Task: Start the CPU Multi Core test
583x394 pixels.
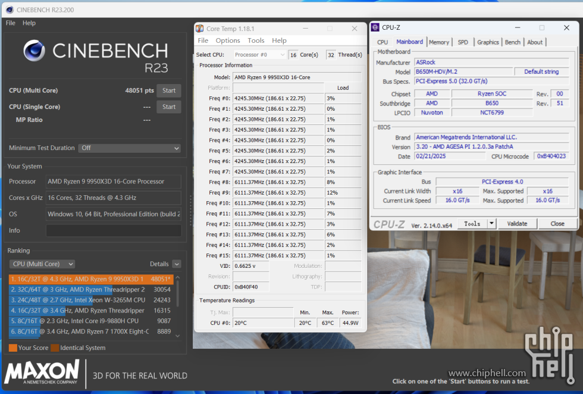Action: [x=169, y=90]
